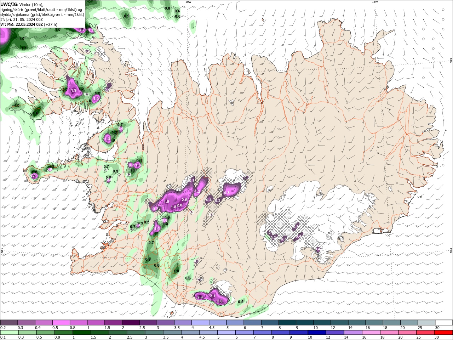Image resolution: width=453 pixels, height=340 pixels.
Task: Select the upper legend swatch between 1.5 and 2
Action: tap(113, 323)
